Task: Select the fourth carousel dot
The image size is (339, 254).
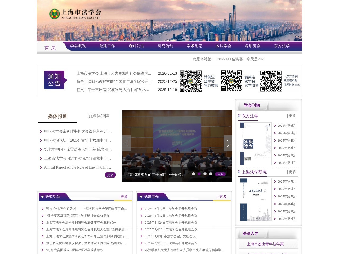Action: [x=211, y=174]
